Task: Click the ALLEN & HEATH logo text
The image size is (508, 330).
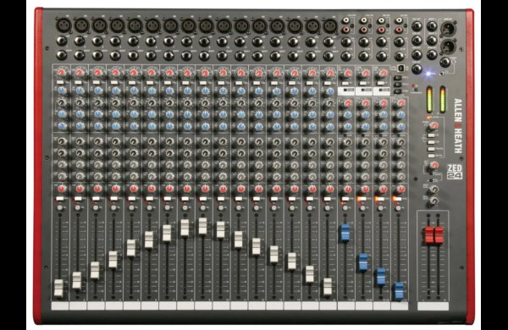Action: click(x=458, y=125)
